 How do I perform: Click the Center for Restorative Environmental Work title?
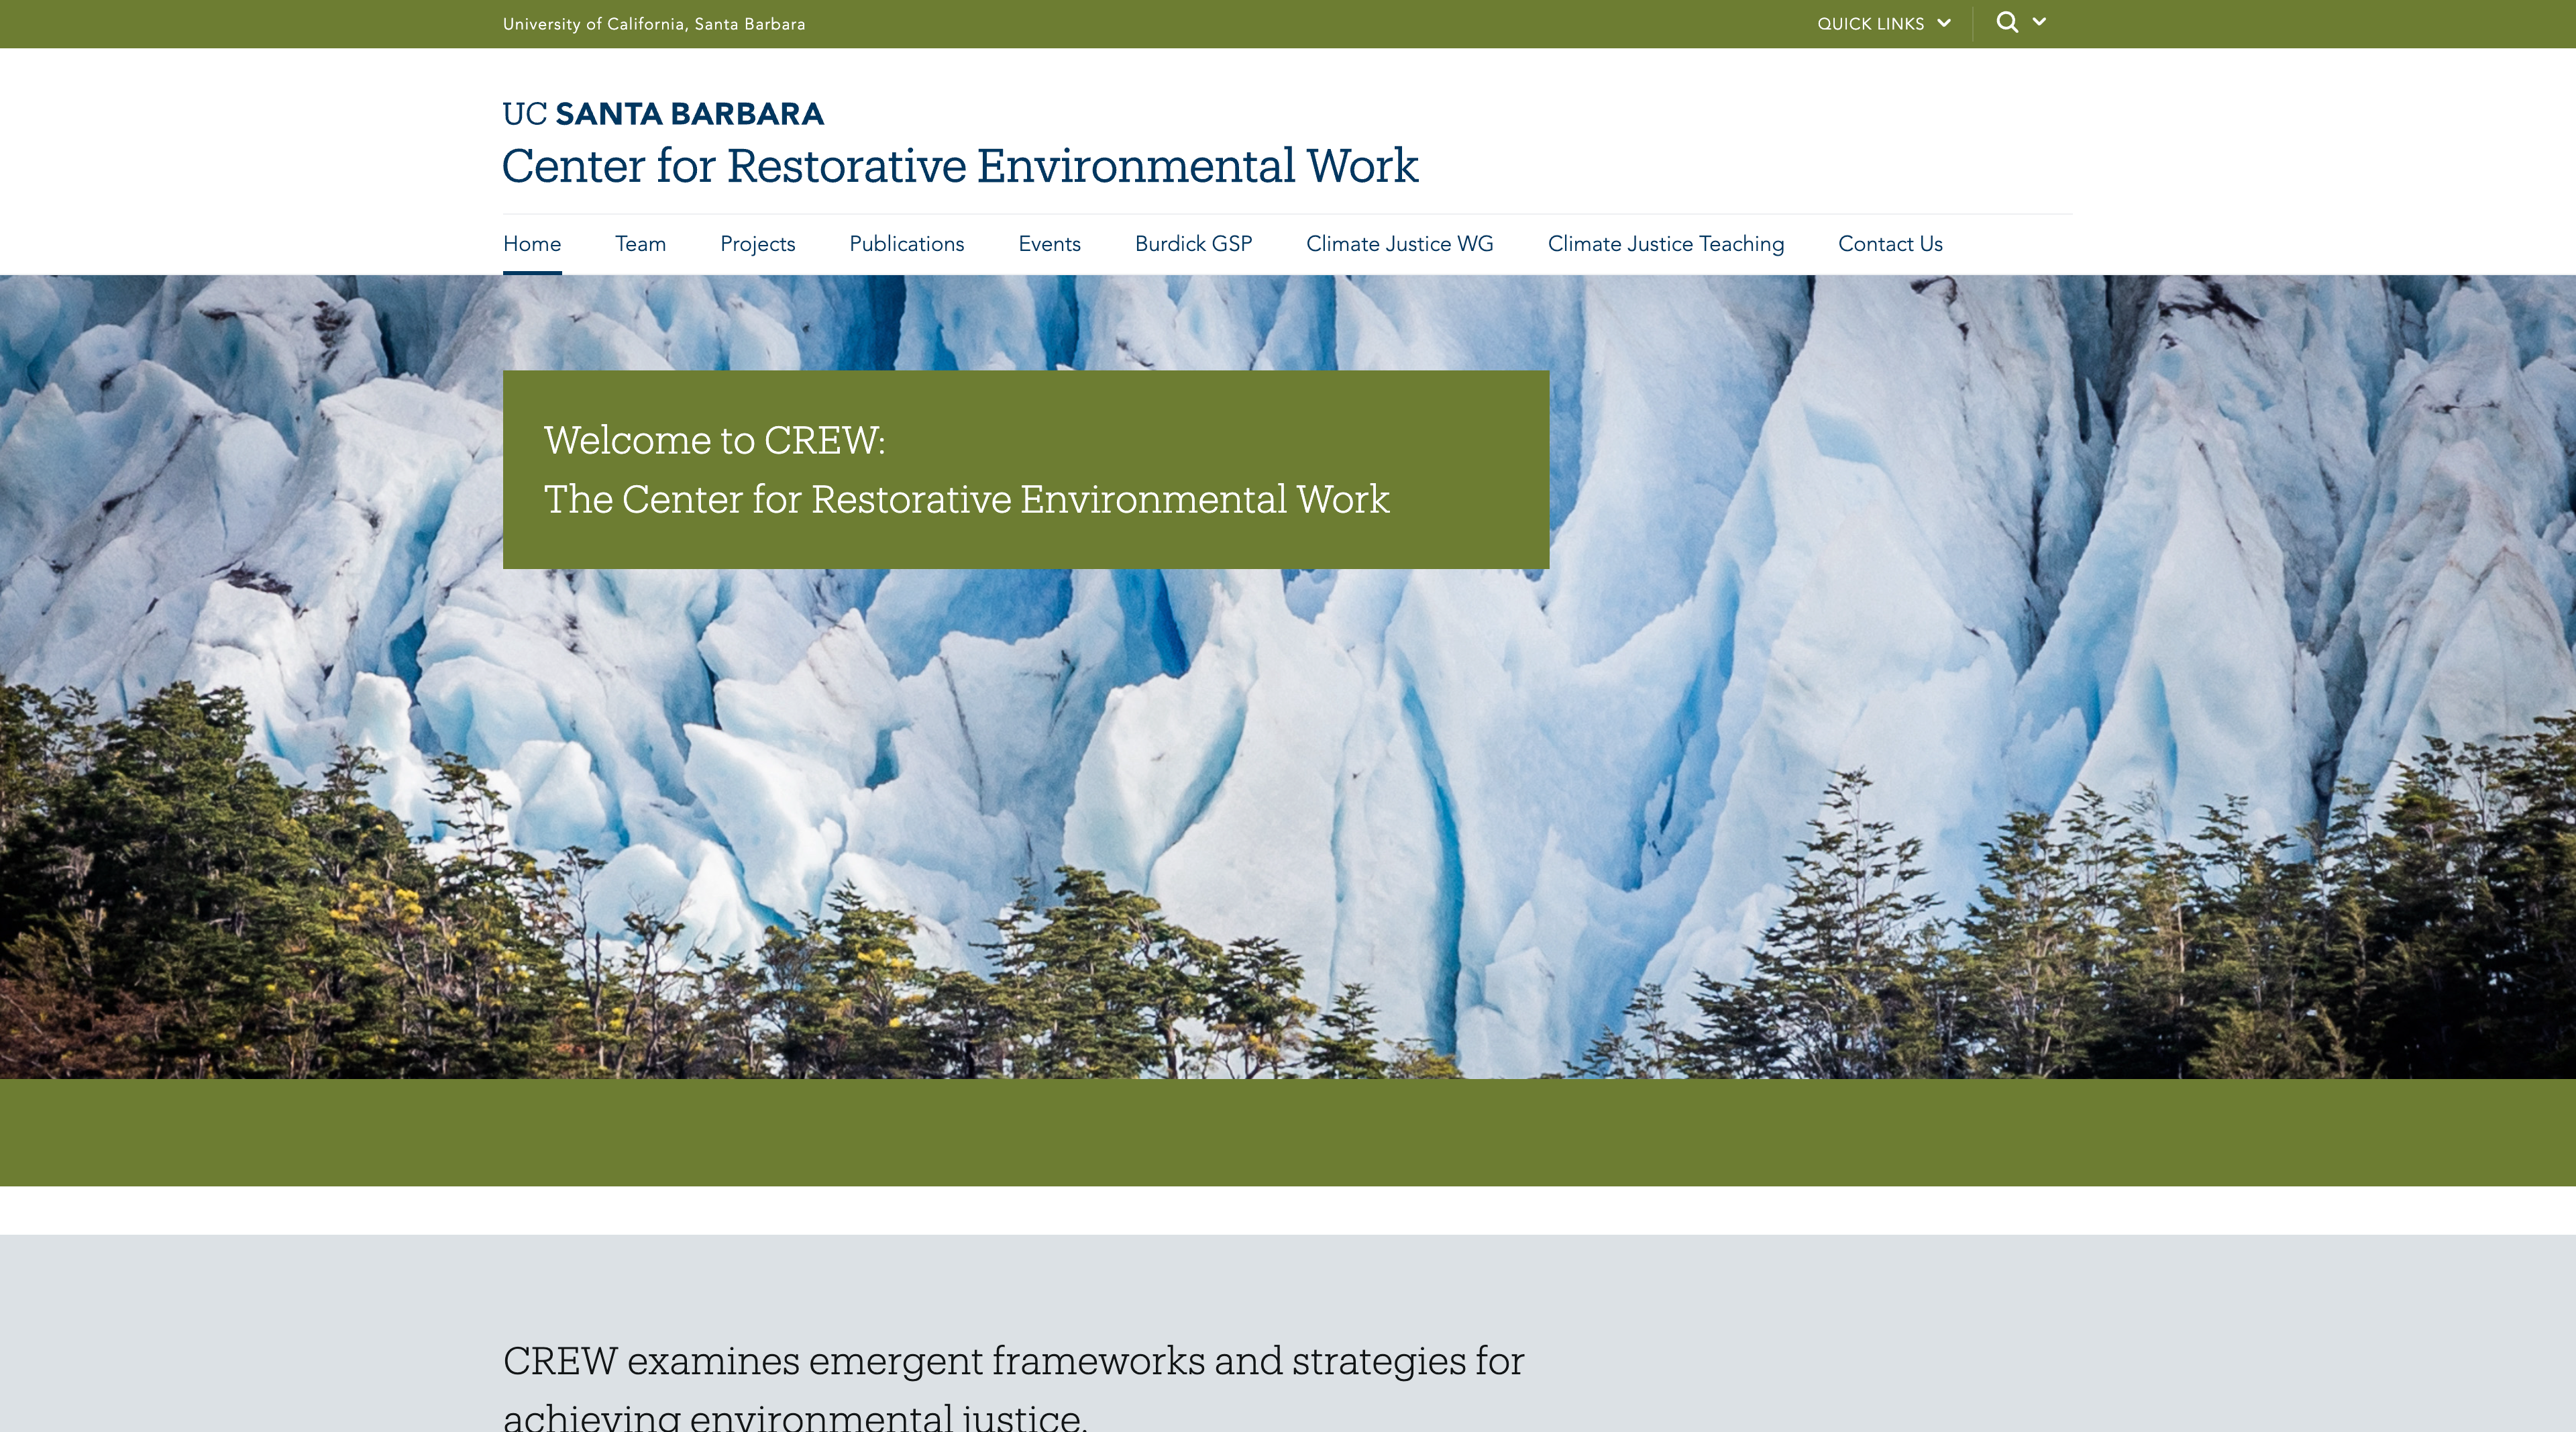pos(961,165)
